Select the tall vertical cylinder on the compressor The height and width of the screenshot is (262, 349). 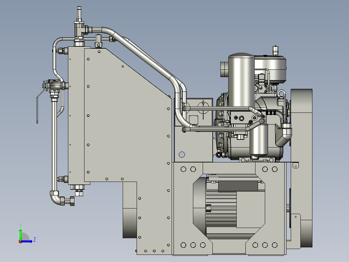click(242, 80)
